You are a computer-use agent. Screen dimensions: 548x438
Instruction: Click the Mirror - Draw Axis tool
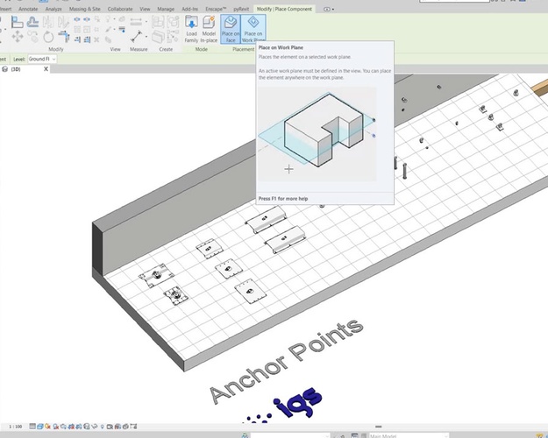pos(63,22)
